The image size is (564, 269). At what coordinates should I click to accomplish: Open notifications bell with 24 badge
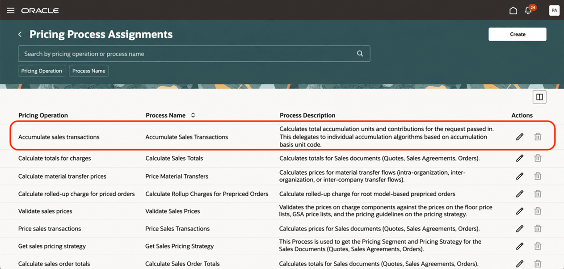click(x=529, y=10)
